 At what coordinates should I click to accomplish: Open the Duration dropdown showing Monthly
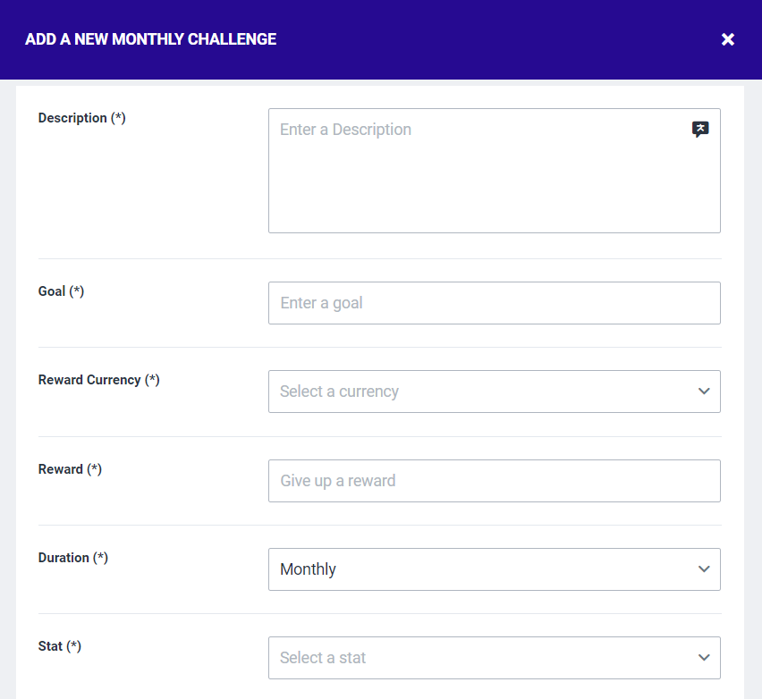483,569
